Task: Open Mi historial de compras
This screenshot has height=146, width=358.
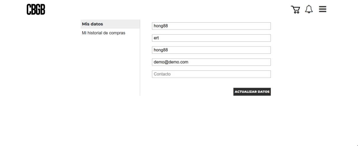Action: coord(103,33)
